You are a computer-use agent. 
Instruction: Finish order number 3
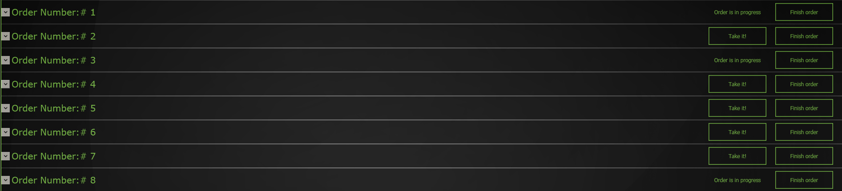(x=804, y=60)
